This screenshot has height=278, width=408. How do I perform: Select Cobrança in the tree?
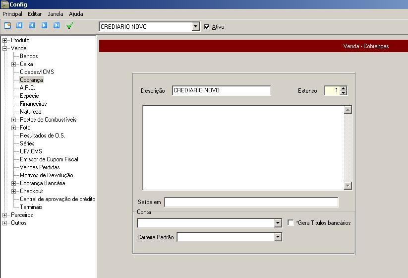31,80
